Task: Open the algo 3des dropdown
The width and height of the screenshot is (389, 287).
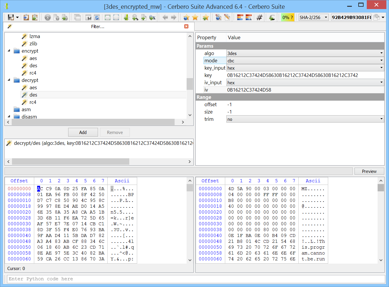Action: point(305,53)
